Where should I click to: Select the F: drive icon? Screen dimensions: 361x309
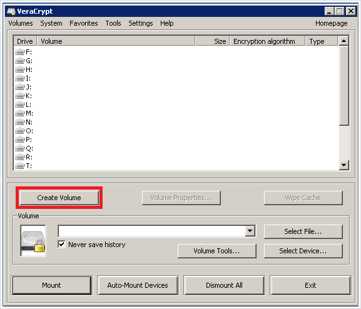(x=20, y=52)
